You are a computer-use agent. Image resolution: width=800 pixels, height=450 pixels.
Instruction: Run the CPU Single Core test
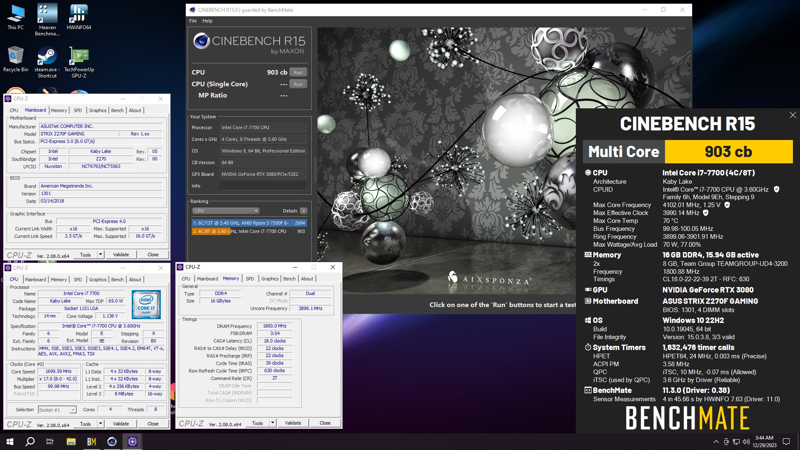coord(298,84)
